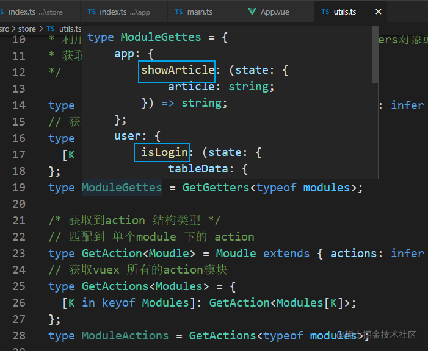The width and height of the screenshot is (428, 351).
Task: Click the TS icon on utils.ts tab
Action: (x=325, y=12)
